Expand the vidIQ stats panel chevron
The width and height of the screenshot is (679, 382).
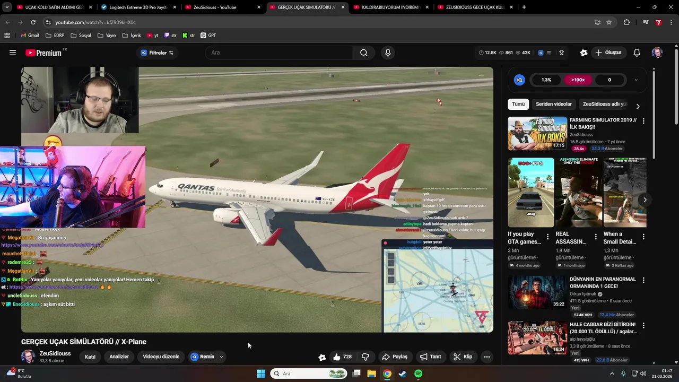pos(636,80)
